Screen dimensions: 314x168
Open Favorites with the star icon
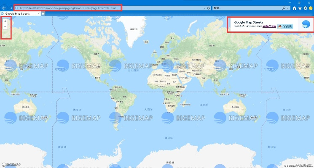(x=300, y=8)
